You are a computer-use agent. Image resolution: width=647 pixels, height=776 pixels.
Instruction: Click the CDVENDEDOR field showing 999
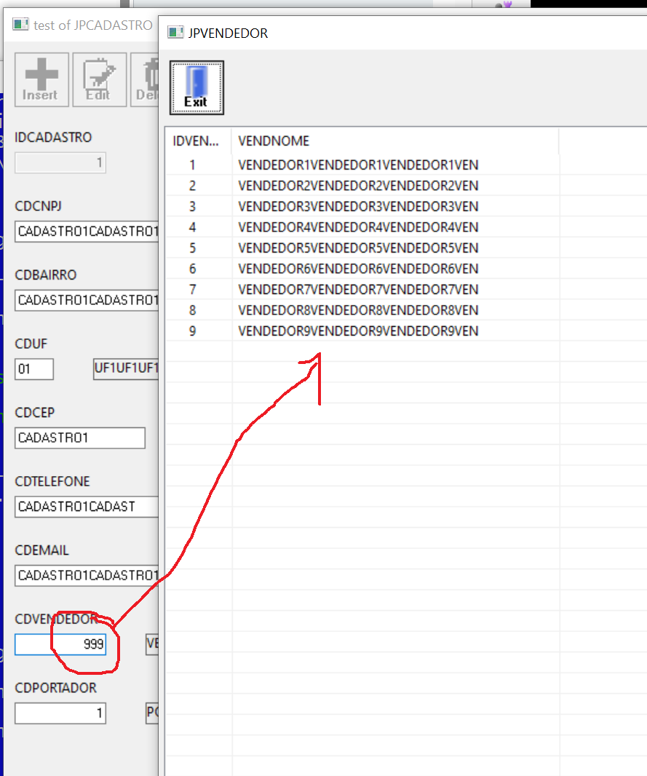pyautogui.click(x=60, y=644)
